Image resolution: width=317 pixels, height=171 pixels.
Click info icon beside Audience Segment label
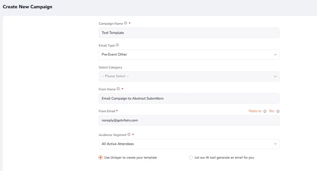tap(129, 135)
